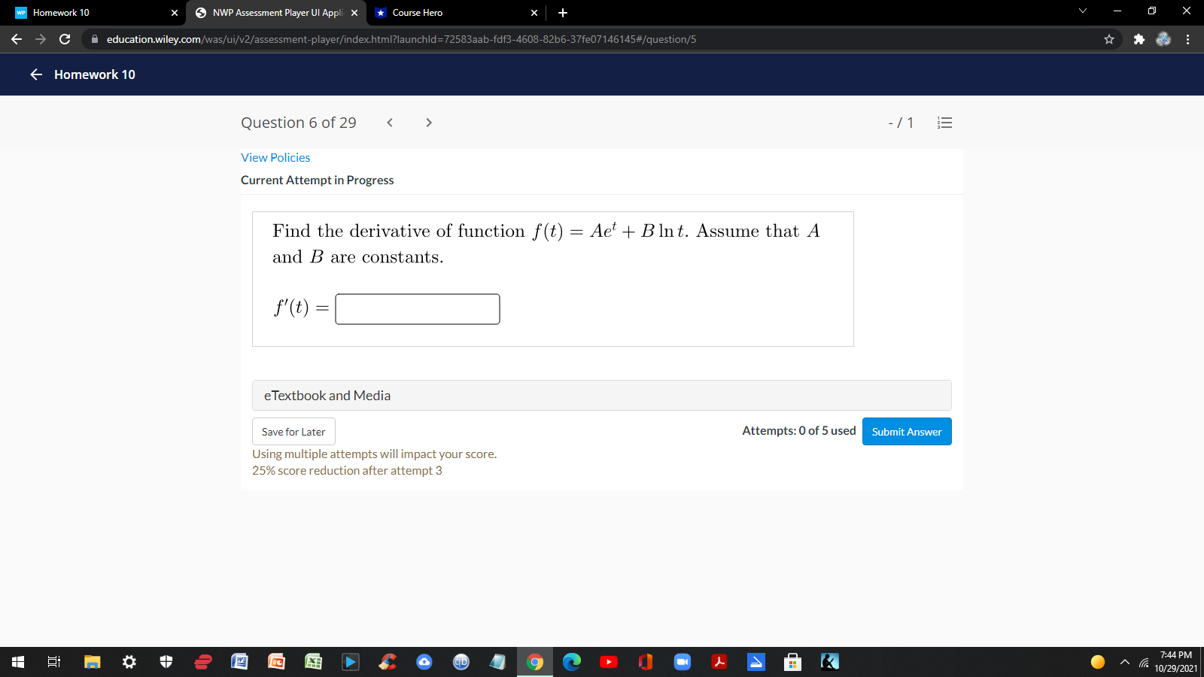Click the browser profile avatar icon

[1163, 39]
